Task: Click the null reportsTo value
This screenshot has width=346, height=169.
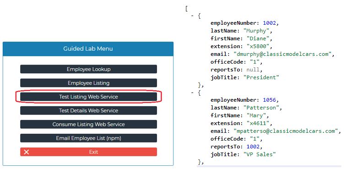Action: 253,70
